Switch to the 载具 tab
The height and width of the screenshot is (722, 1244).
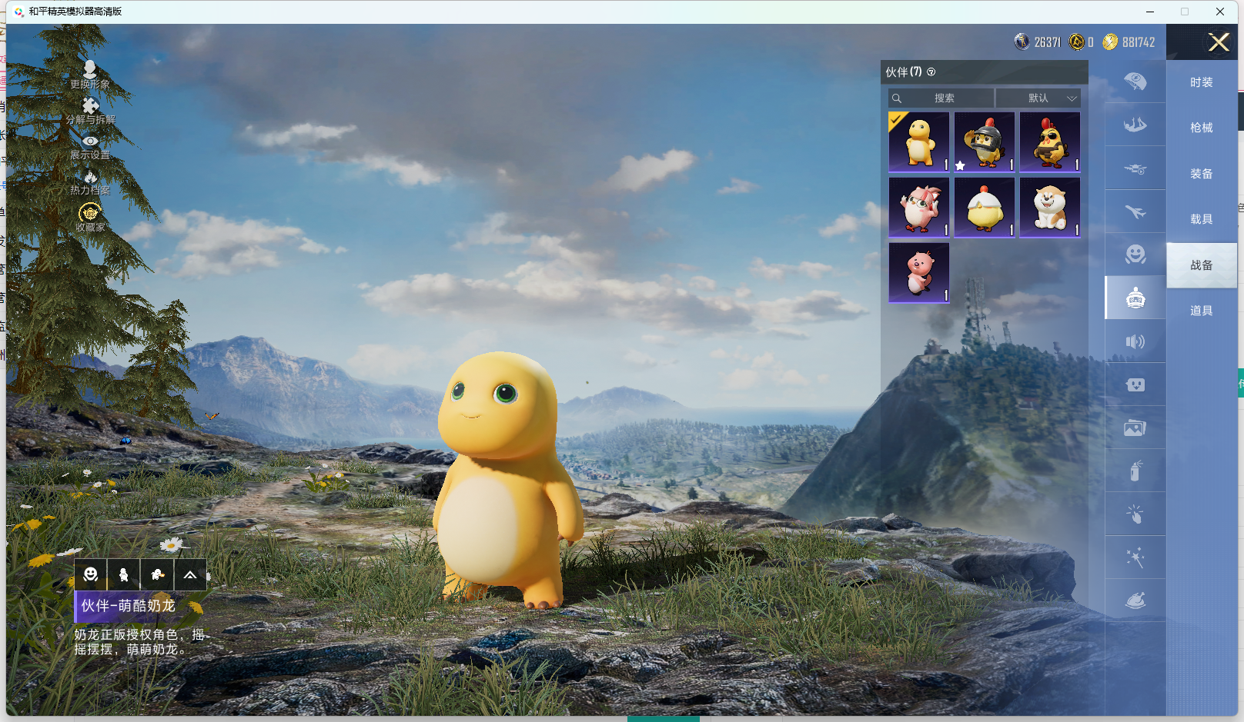(x=1201, y=219)
